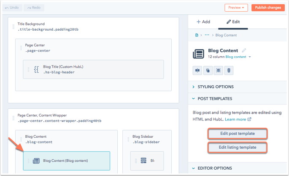Image resolution: width=289 pixels, height=176 pixels.
Task: Expand the breadcrumb ellipsis
Action: (x=207, y=35)
